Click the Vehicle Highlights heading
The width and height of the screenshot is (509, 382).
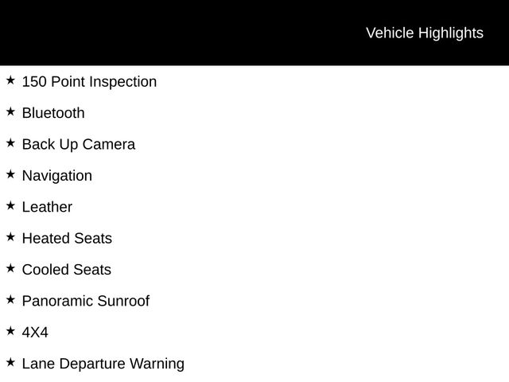coord(424,33)
